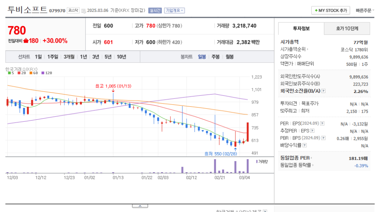Click the 최고 1,065 (01/13) marker on the chart
This screenshot has width=382, height=212.
113,86
